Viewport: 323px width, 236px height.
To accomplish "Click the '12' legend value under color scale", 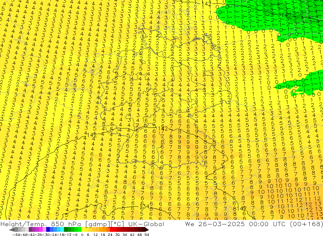I will tap(95, 234).
